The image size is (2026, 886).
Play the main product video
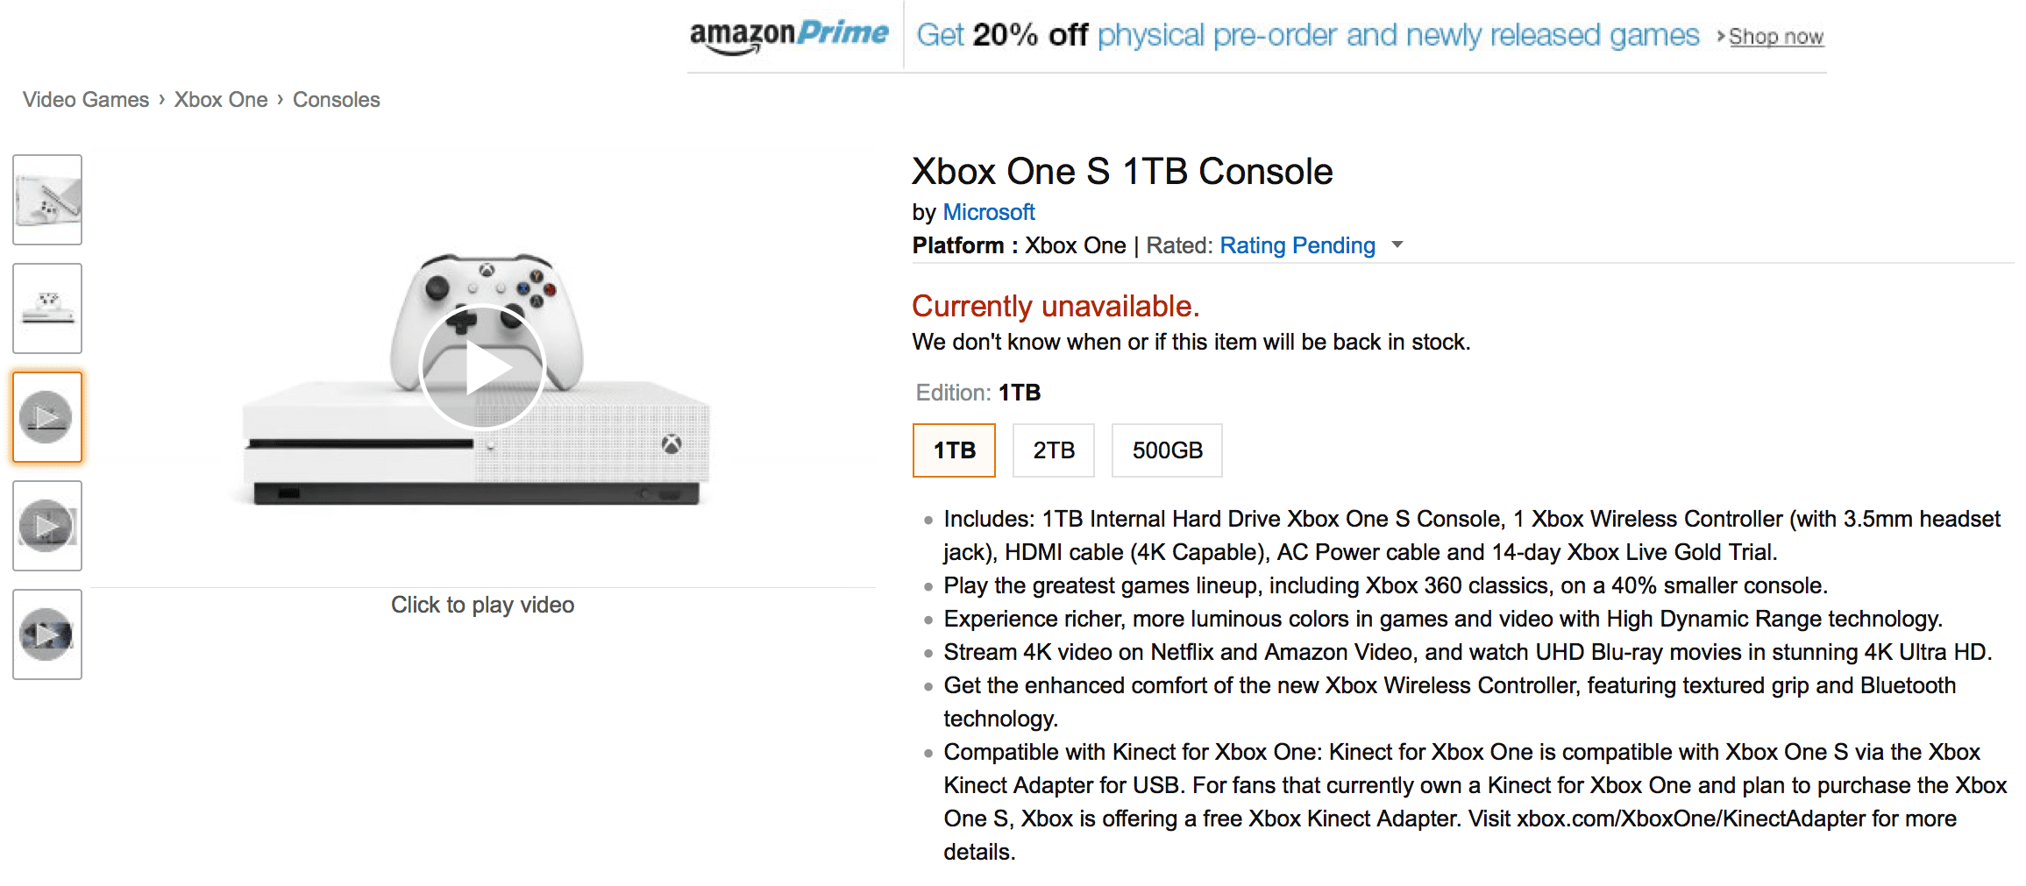click(482, 367)
